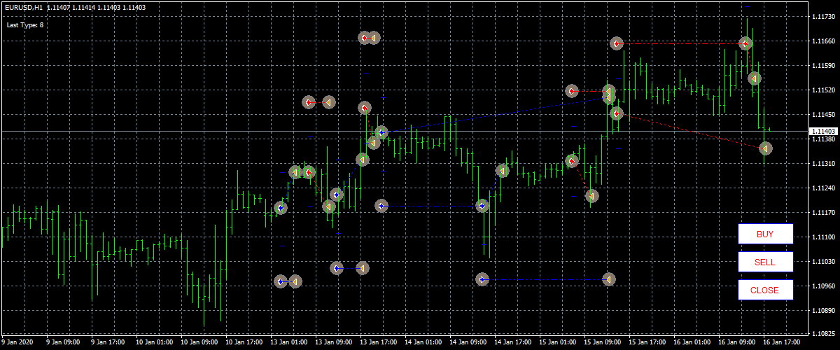Click the '16 Jan 17:00' time axis label

782,343
